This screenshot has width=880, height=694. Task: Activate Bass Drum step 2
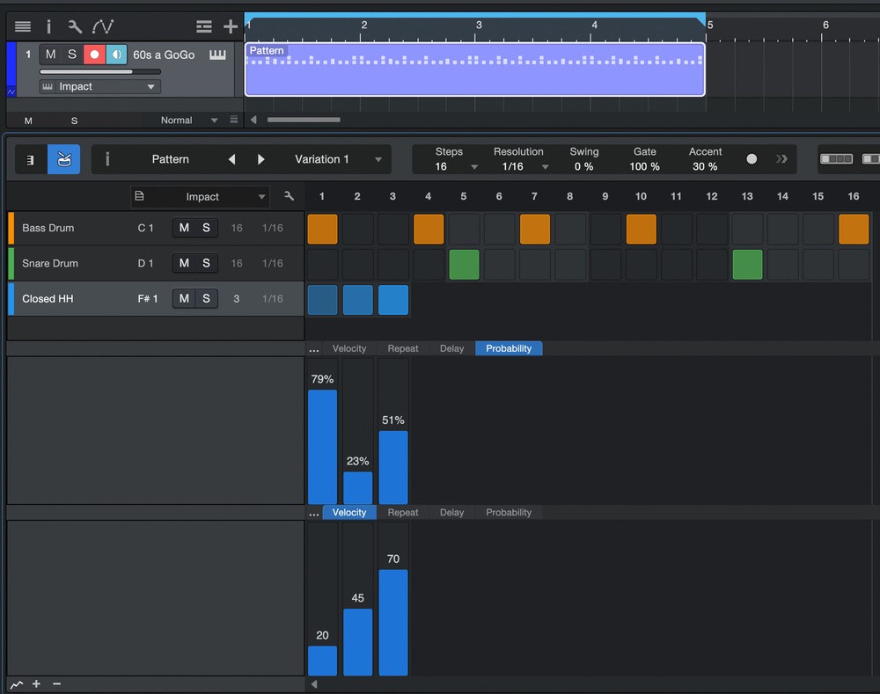click(x=357, y=229)
